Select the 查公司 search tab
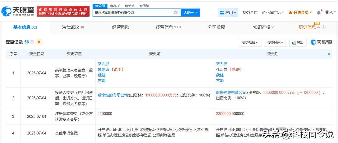This screenshot has height=143, width=338. click(100, 6)
